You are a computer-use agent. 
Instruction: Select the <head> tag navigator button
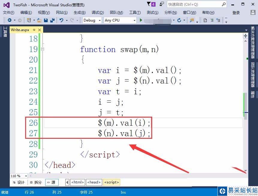coord(94,182)
